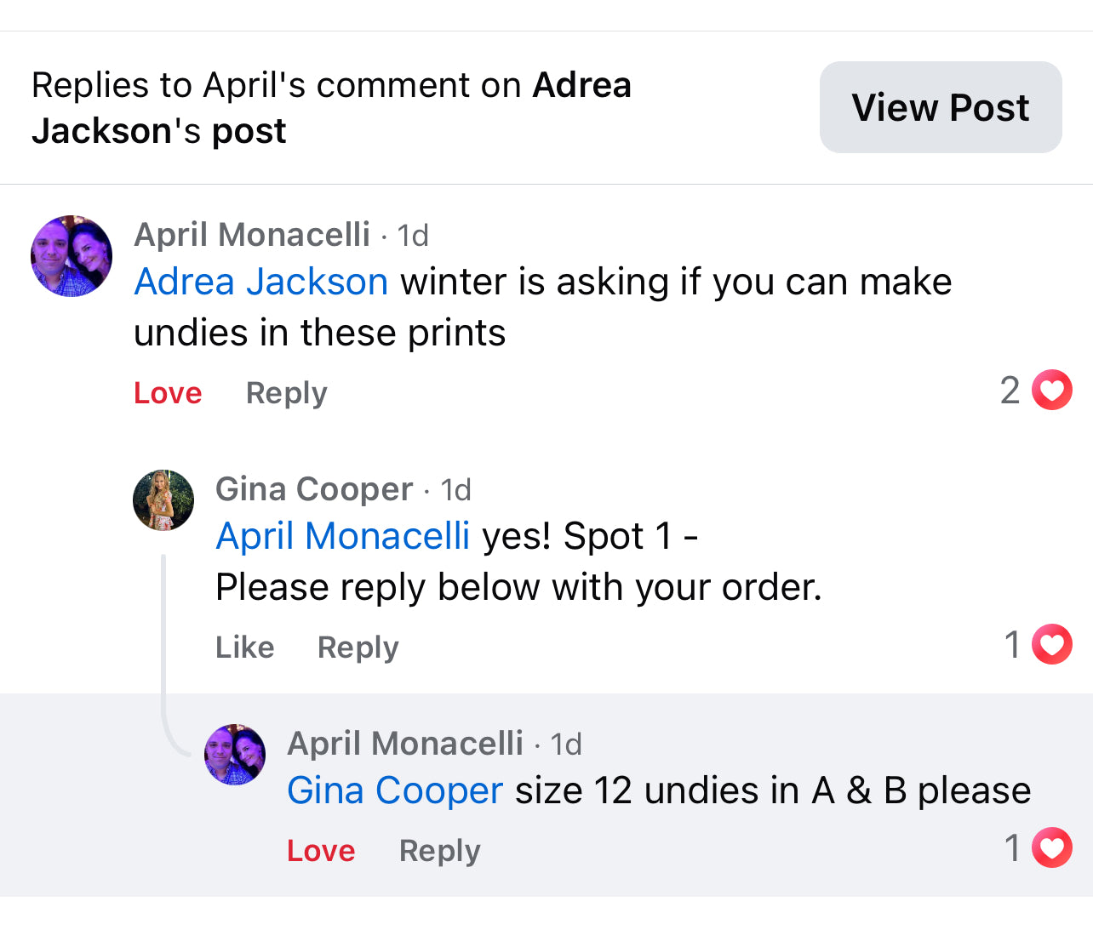Viewport: 1093px width, 930px height.
Task: Tap the View Post button
Action: 940,107
